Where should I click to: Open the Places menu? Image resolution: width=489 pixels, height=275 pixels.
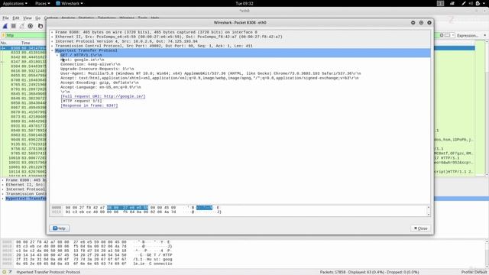click(43, 3)
